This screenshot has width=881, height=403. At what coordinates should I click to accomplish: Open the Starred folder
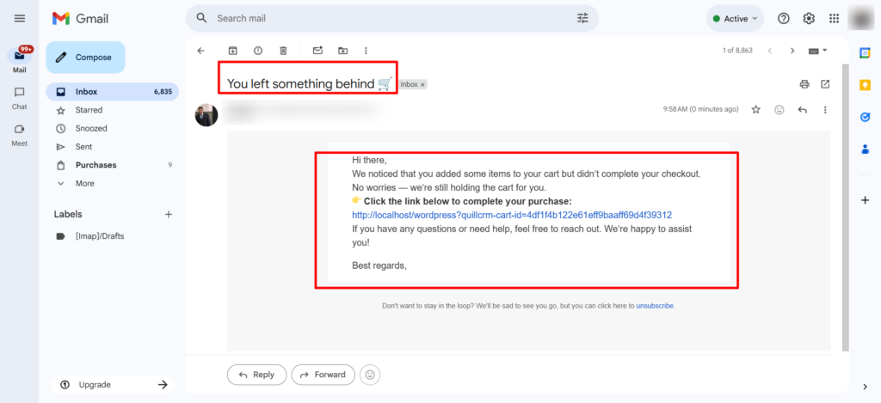tap(89, 110)
